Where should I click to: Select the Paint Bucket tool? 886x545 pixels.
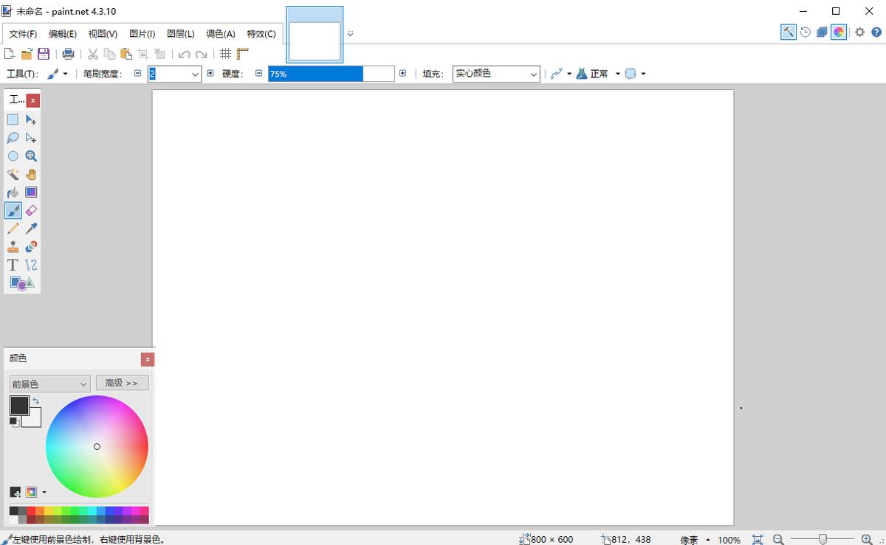click(13, 192)
